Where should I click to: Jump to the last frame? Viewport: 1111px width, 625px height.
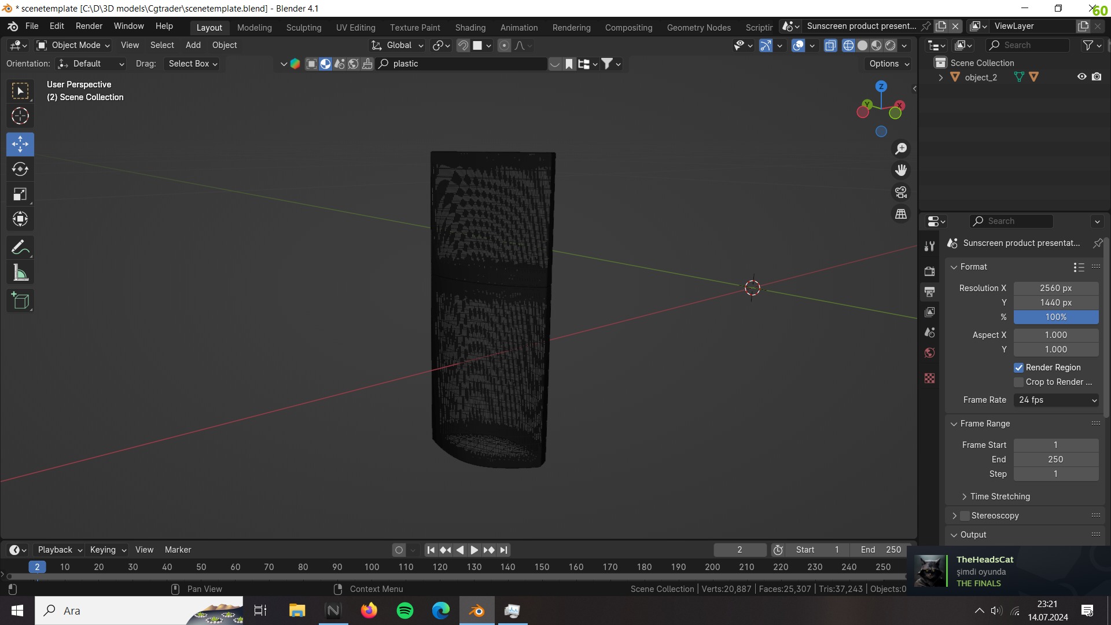pyautogui.click(x=504, y=550)
